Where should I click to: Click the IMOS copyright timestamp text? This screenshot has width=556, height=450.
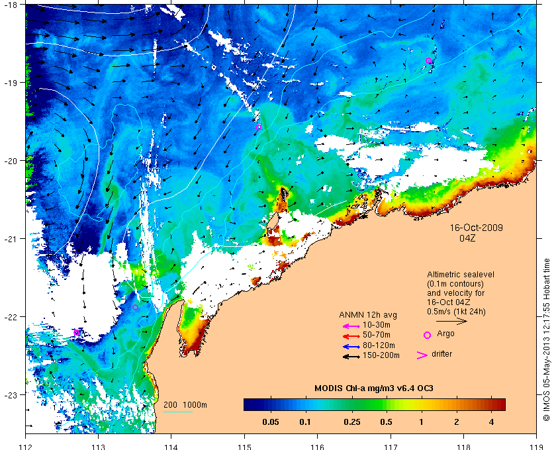[547, 339]
